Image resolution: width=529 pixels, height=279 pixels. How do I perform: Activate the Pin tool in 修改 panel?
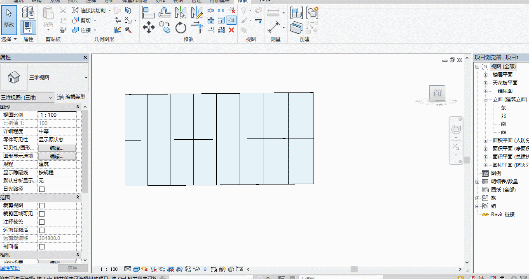[x=232, y=20]
